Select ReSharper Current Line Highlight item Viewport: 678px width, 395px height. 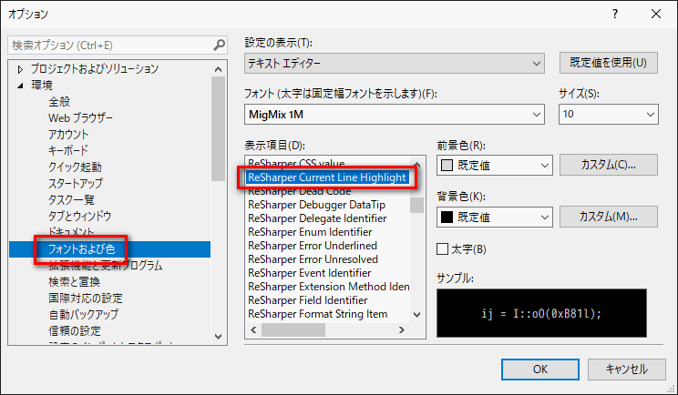(328, 177)
